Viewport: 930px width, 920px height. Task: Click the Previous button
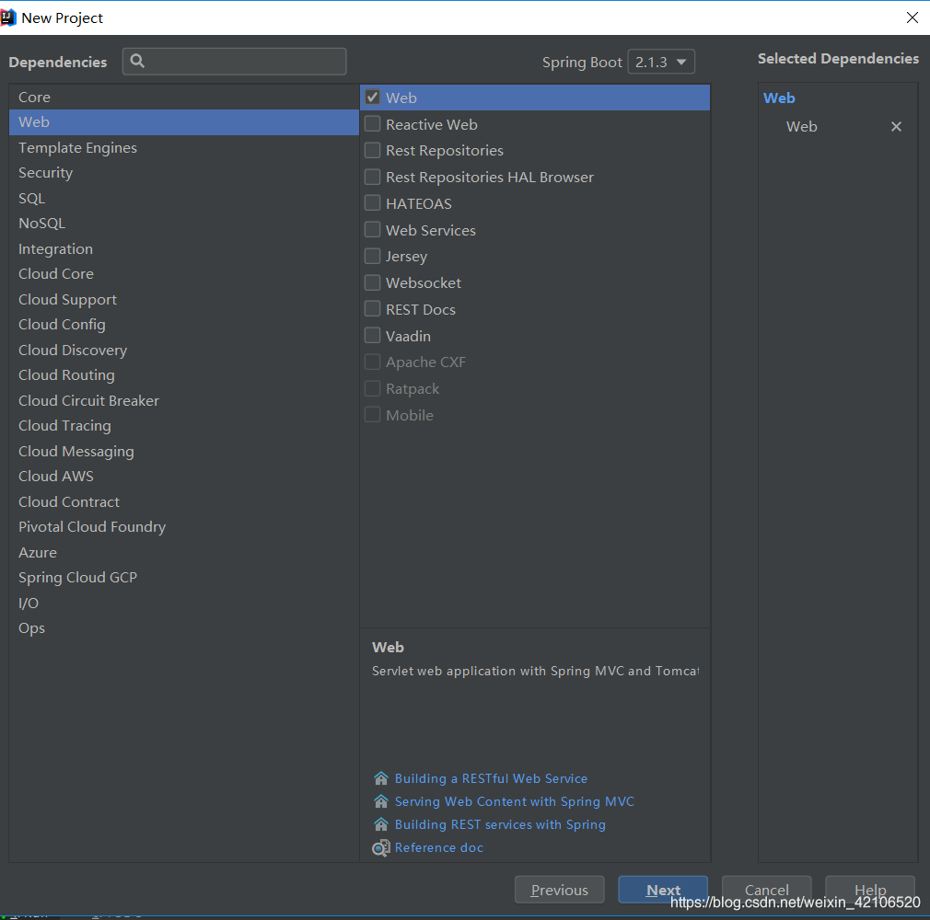pyautogui.click(x=559, y=890)
